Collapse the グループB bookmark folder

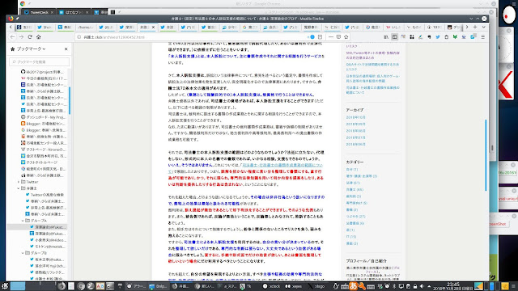23,253
